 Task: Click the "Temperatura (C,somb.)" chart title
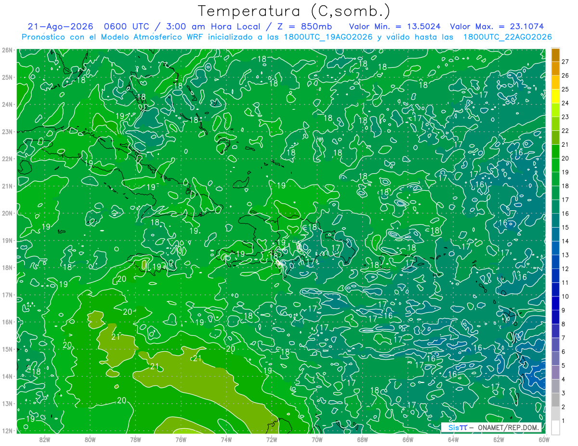click(294, 12)
